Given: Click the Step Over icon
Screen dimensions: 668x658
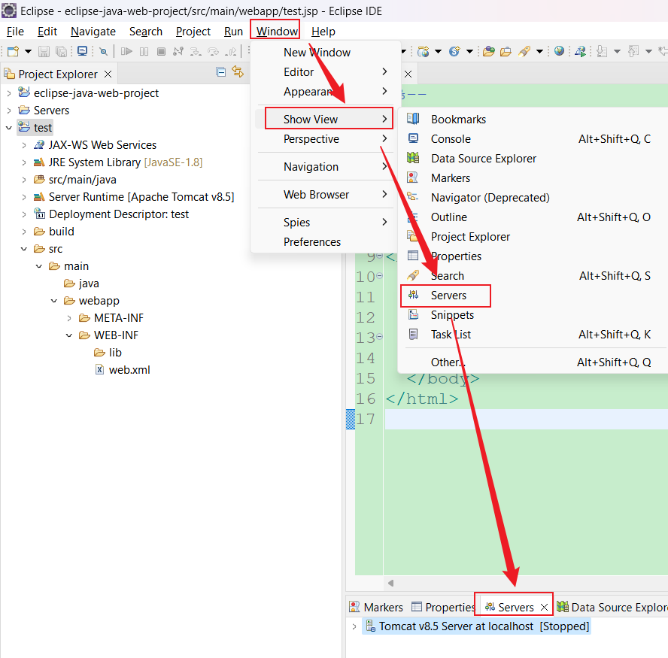Looking at the screenshot, I should [213, 52].
